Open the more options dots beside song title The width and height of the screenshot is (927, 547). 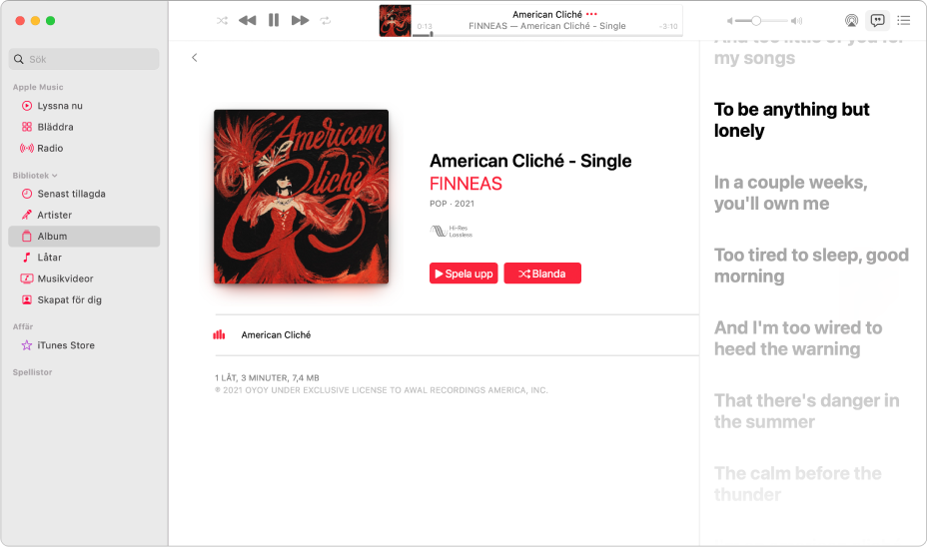591,14
